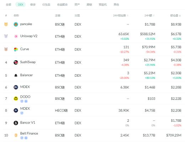Click the silver rank-2 medal icon
Screen dimensions: 185x142
6,36
